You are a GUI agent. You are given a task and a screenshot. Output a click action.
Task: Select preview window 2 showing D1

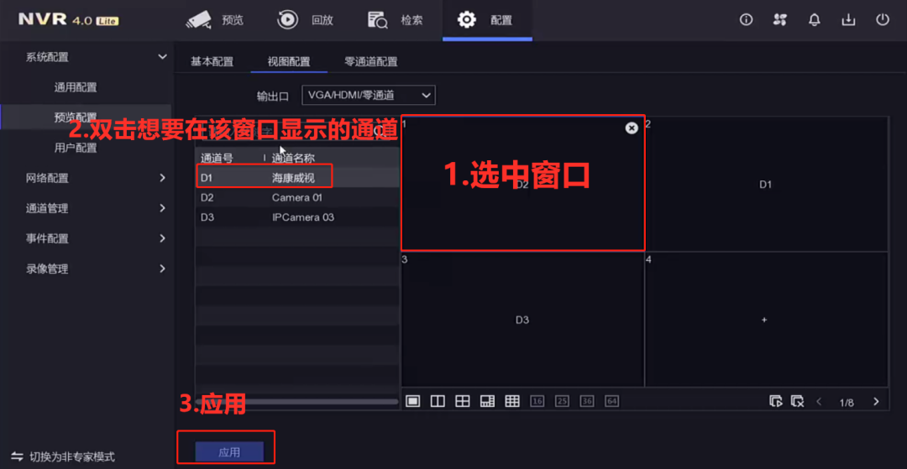pos(767,185)
